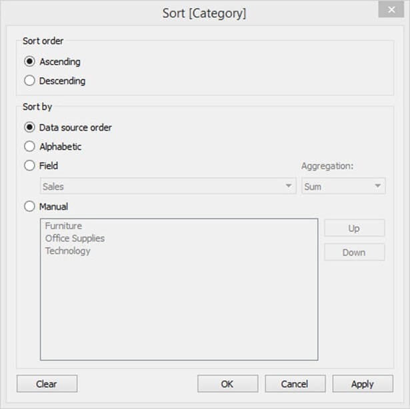Select Office Supplies in the list
The height and width of the screenshot is (409, 410).
coord(75,238)
